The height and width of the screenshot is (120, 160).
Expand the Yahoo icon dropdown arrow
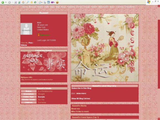click(x=54, y=2)
